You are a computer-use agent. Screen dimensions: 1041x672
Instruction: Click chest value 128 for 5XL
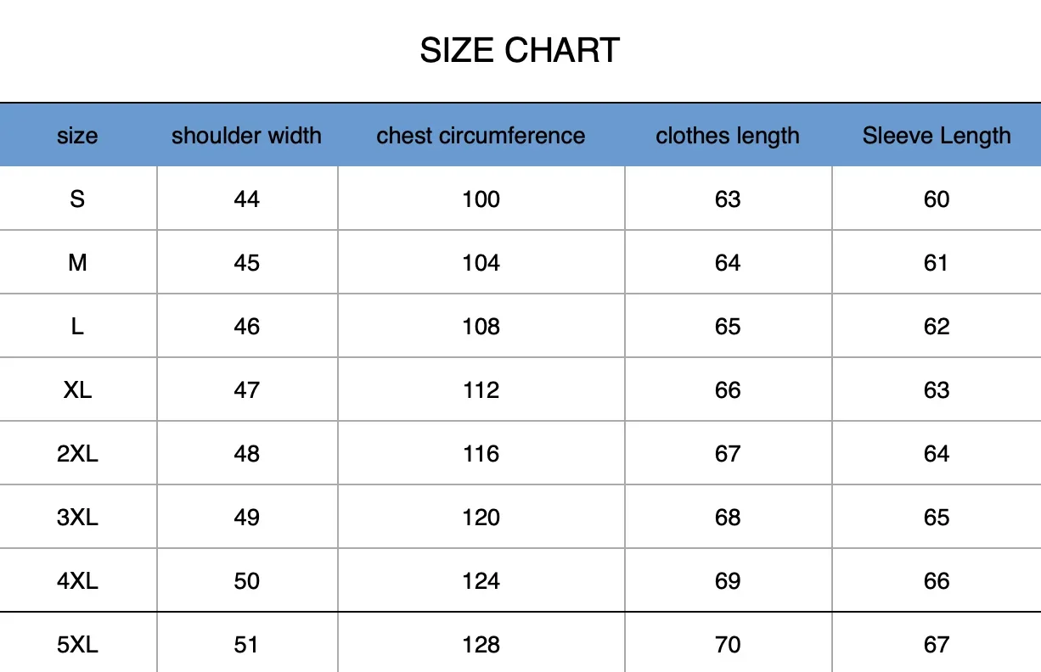(481, 644)
